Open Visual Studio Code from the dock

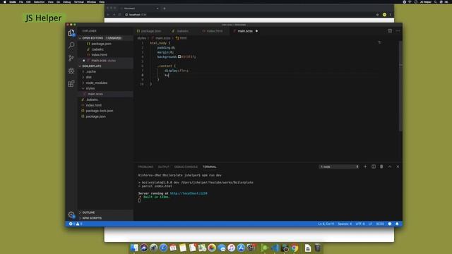tap(275, 248)
